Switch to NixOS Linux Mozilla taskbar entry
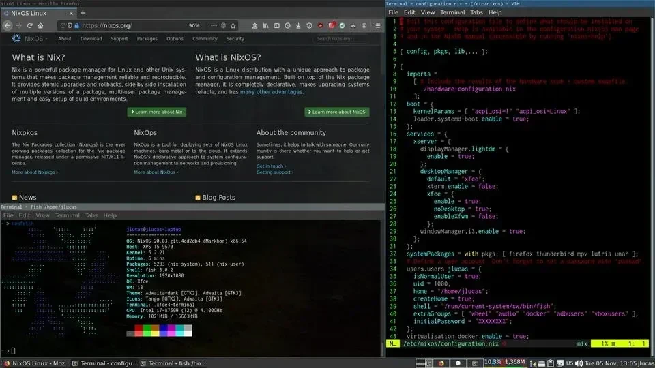The height and width of the screenshot is (368, 655). click(x=37, y=363)
